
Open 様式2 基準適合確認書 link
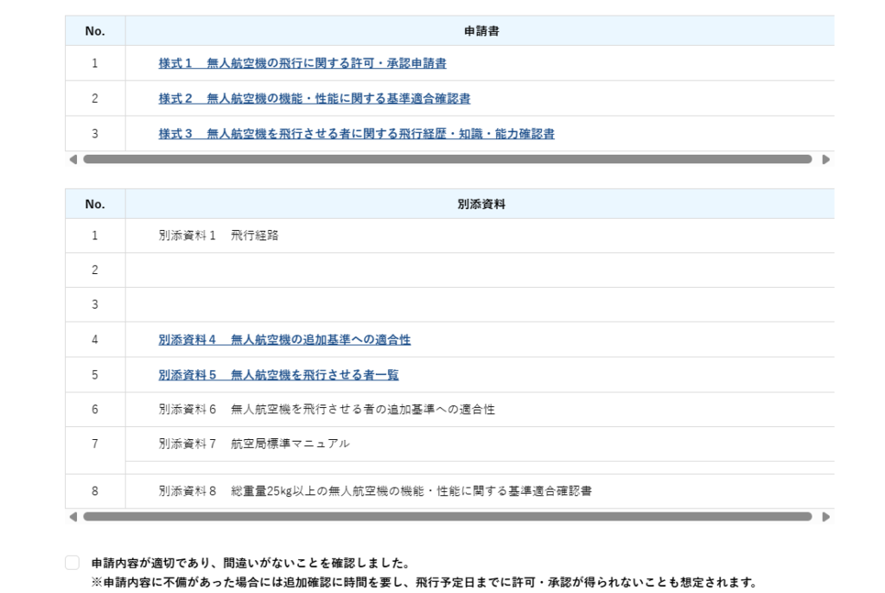click(315, 99)
